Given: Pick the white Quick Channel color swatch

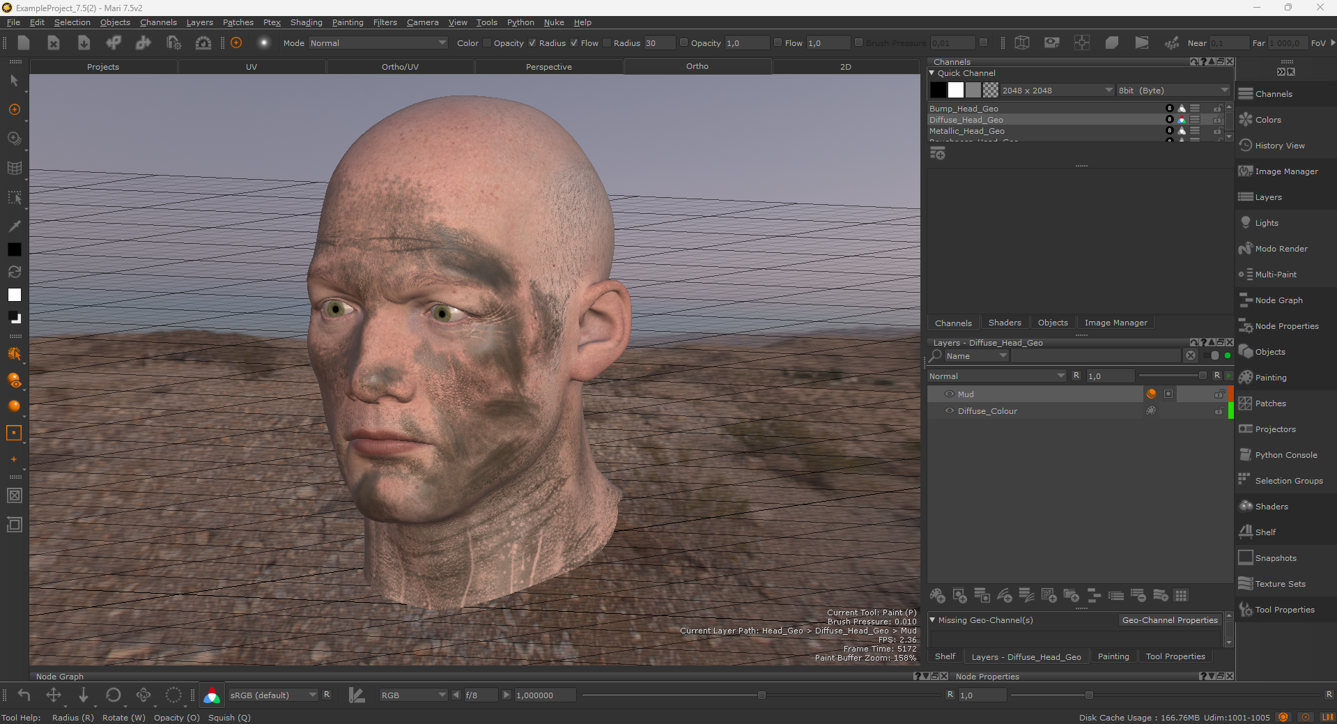Looking at the screenshot, I should click(x=956, y=90).
